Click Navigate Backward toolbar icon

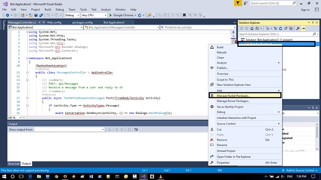click(x=7, y=15)
